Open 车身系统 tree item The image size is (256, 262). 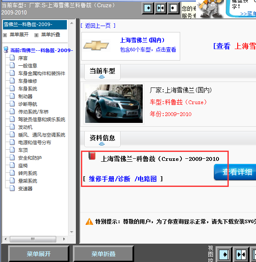click(28, 89)
